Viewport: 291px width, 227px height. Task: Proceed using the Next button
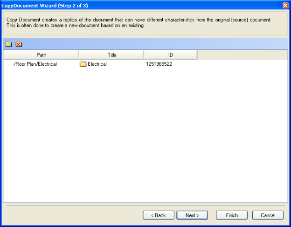192,215
